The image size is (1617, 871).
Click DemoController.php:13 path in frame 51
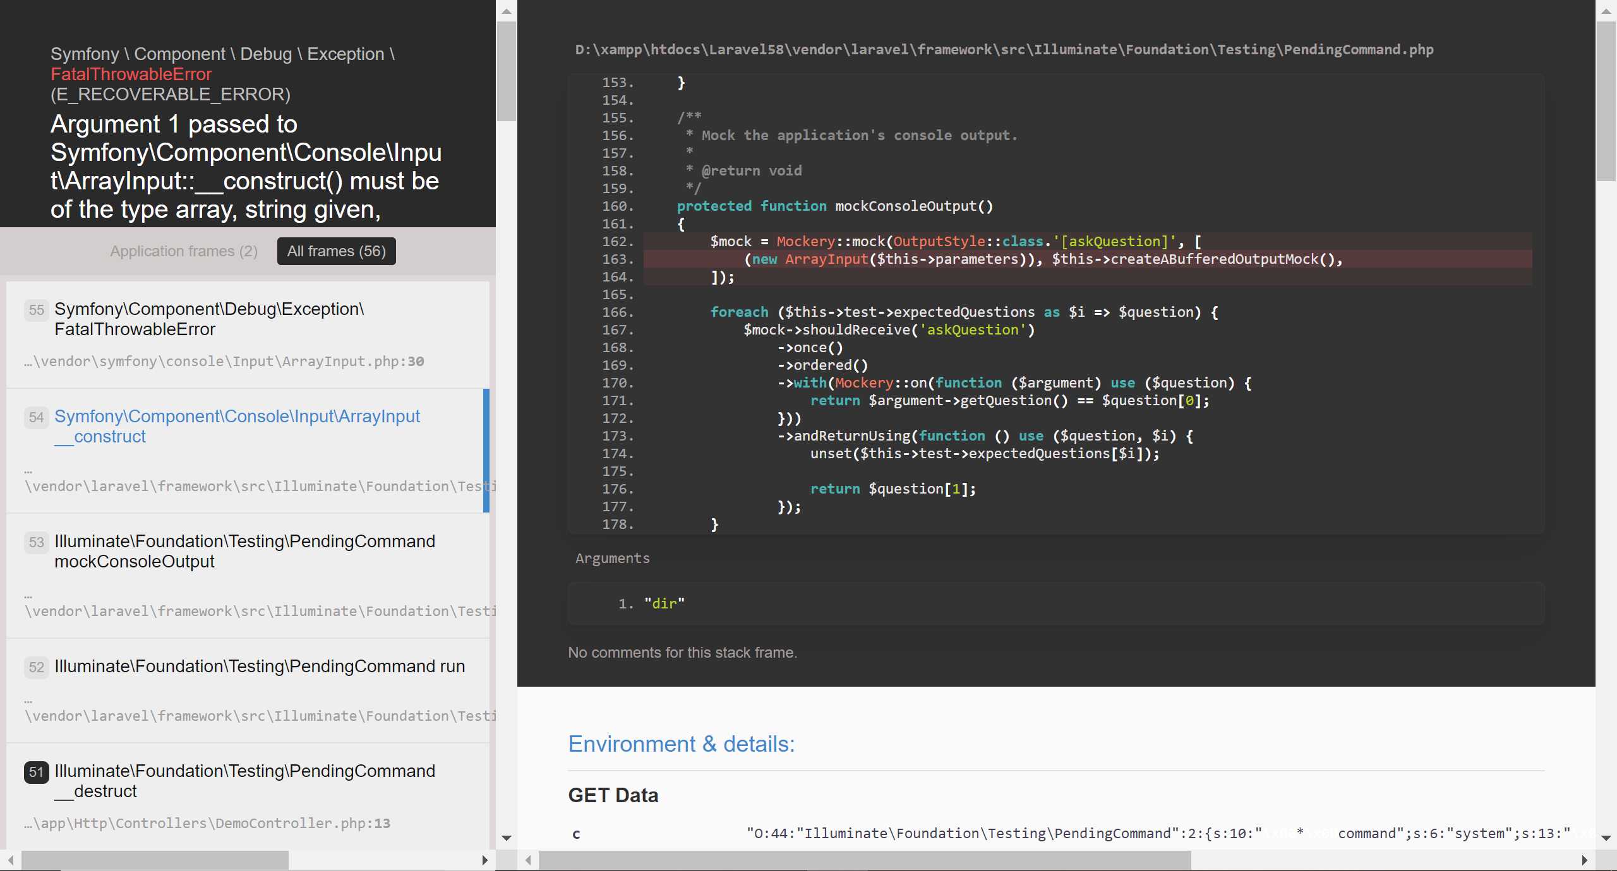tap(207, 823)
